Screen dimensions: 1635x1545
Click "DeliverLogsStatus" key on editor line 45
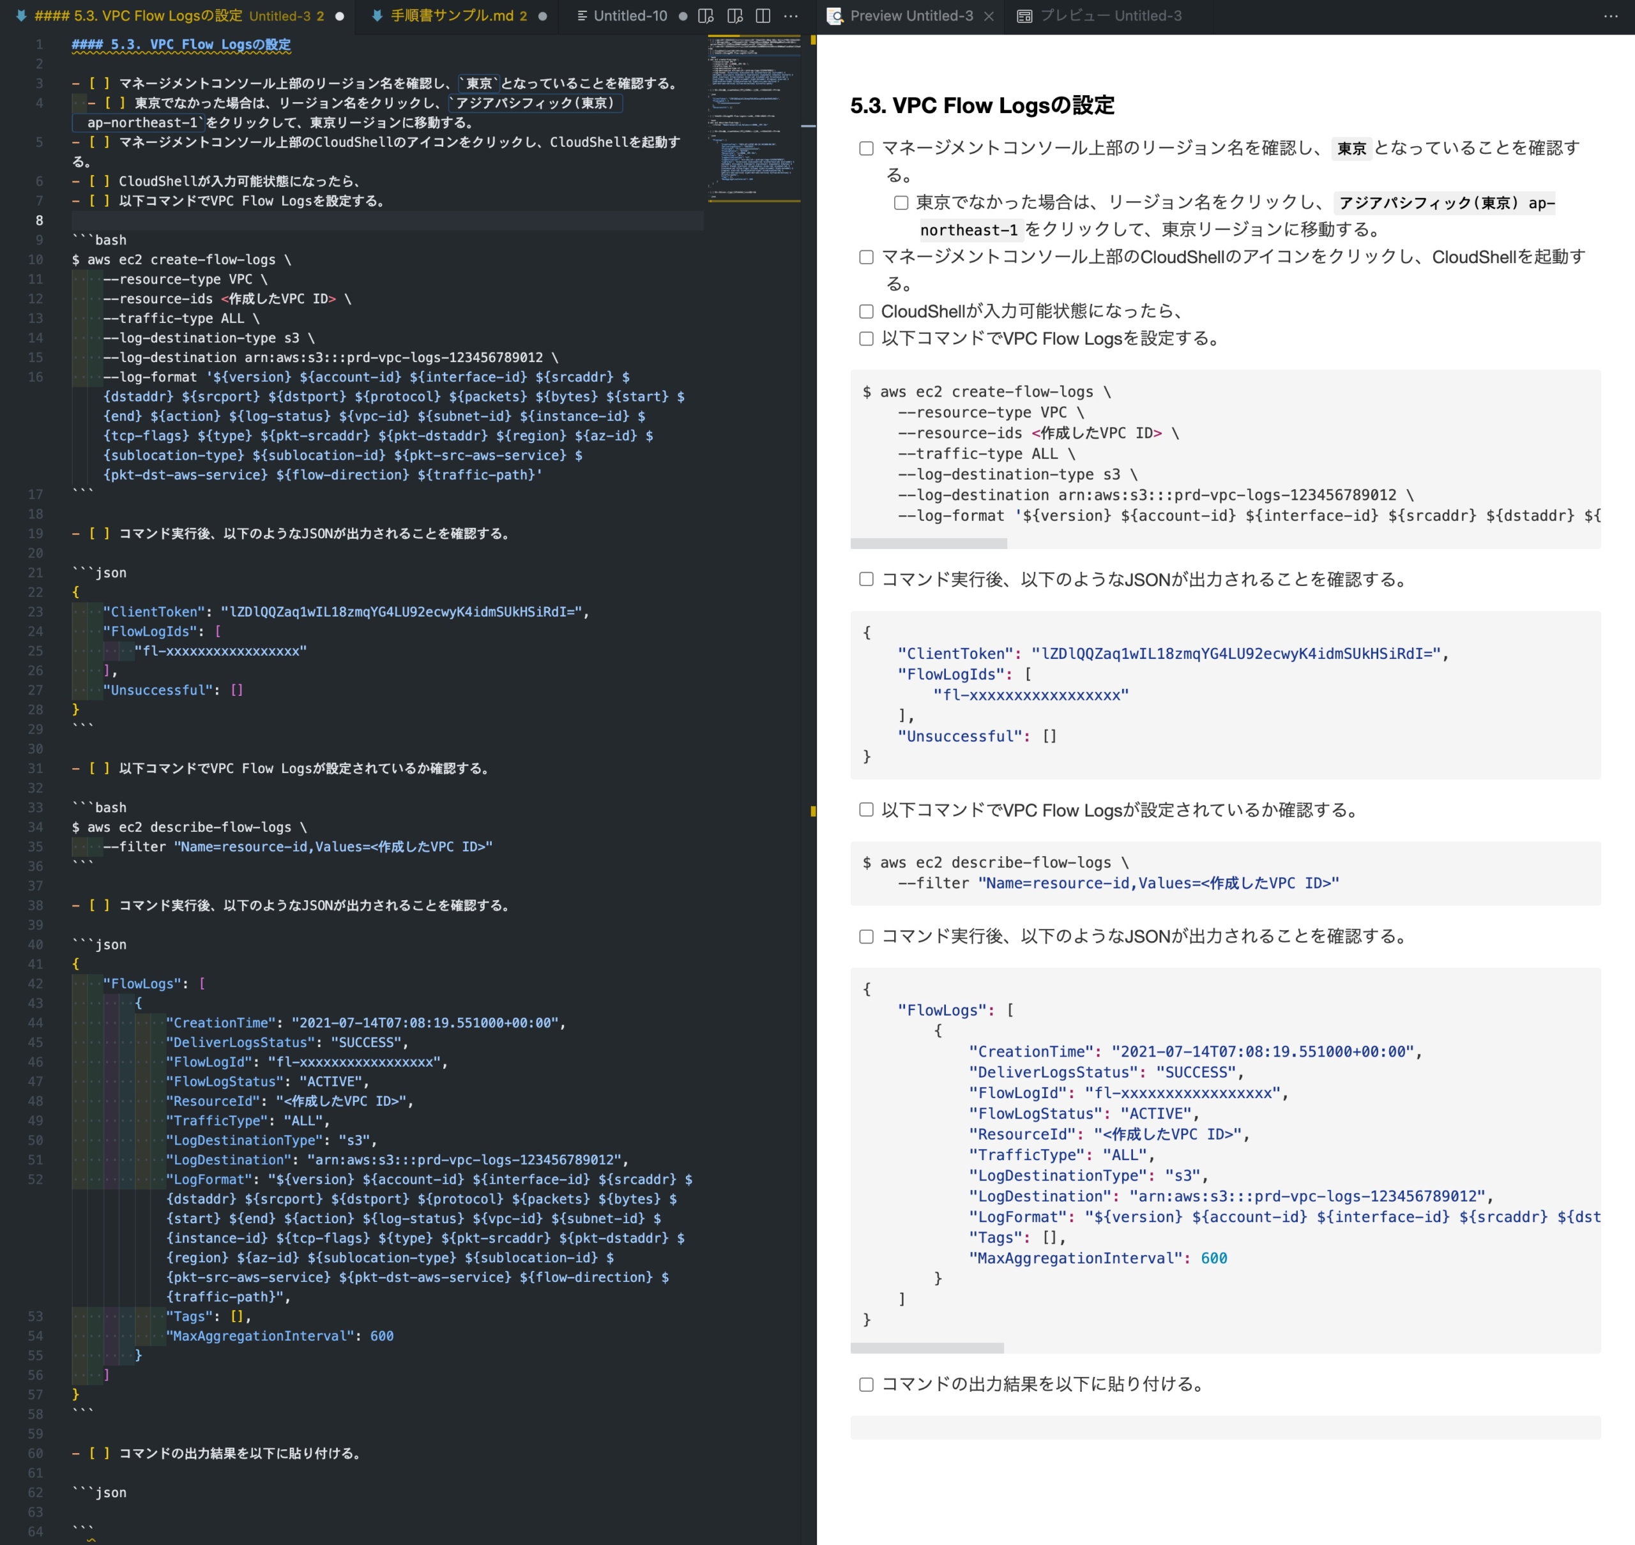pyautogui.click(x=241, y=1043)
